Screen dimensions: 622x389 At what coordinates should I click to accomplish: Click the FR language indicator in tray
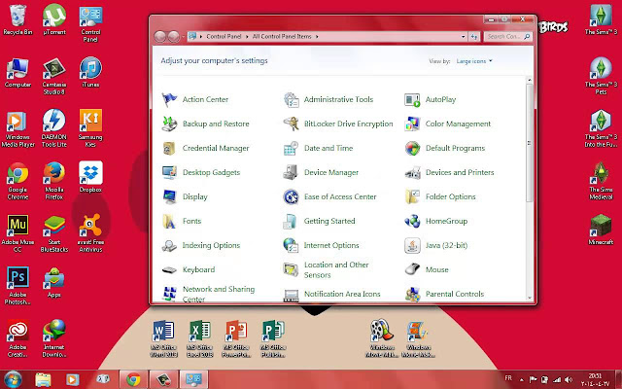508,378
